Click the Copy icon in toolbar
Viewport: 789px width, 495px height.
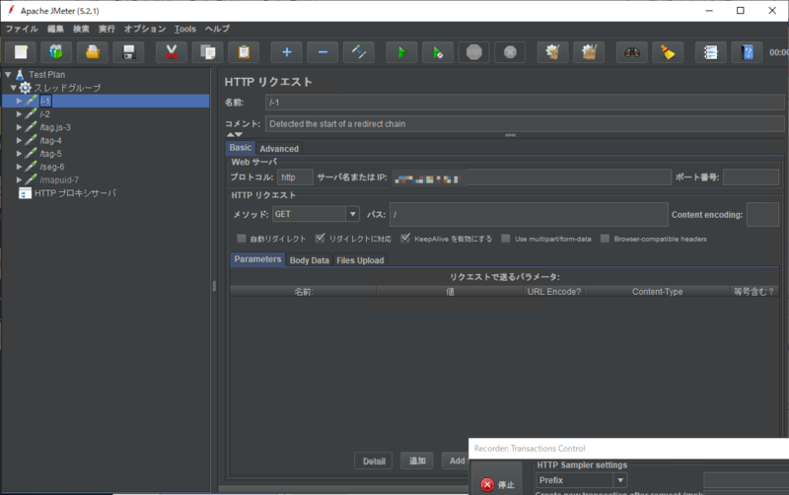click(207, 52)
